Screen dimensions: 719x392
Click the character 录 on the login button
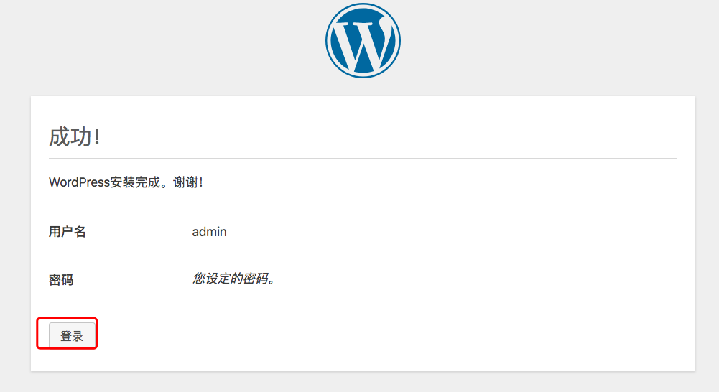click(78, 336)
